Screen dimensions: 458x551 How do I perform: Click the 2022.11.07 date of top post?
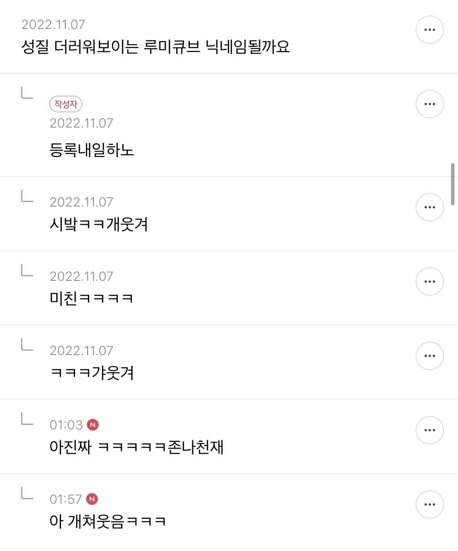tap(53, 25)
